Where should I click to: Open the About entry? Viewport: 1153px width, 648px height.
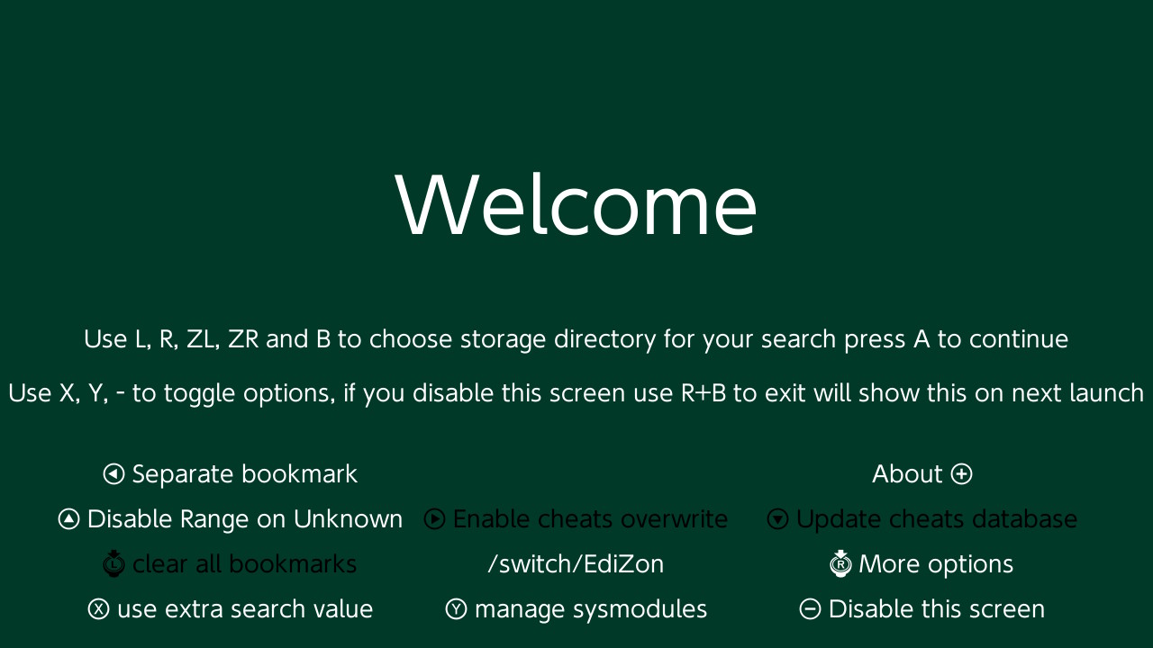[x=922, y=474]
